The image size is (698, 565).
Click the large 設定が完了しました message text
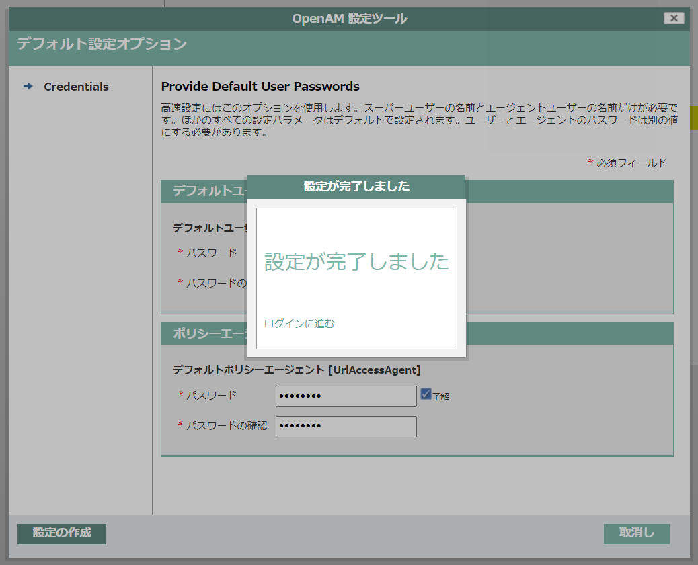tap(356, 261)
